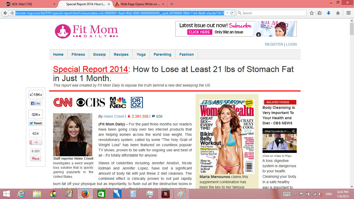The image size is (354, 199).
Task: Go to the Firefox home page icon
Action: point(338,13)
